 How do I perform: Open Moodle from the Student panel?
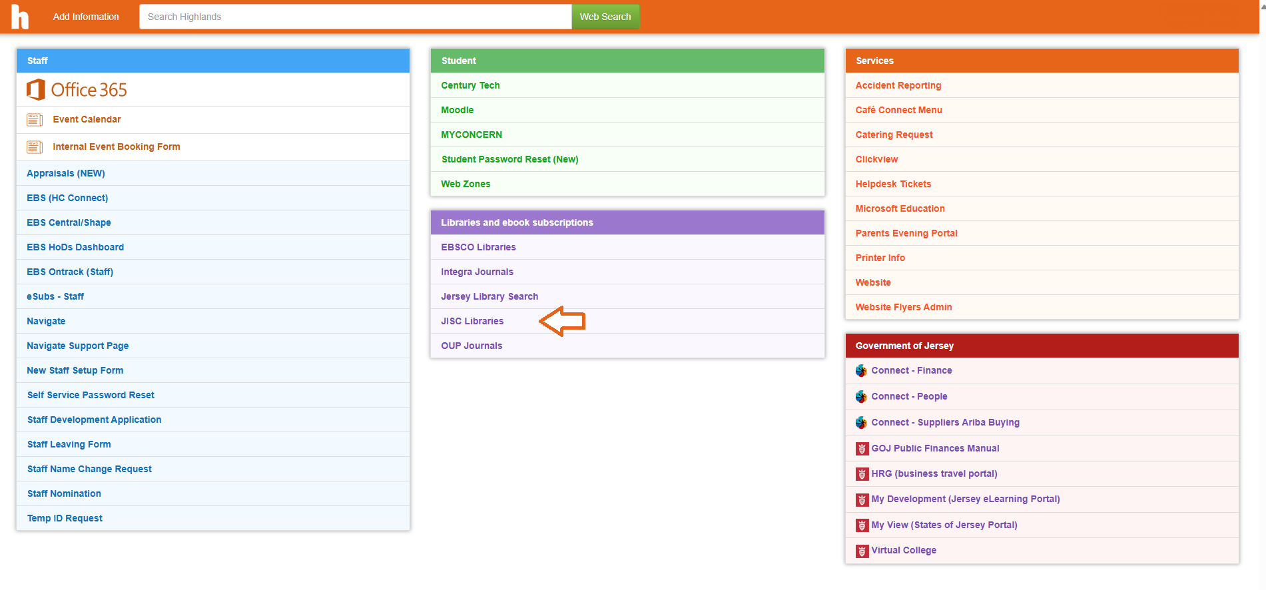click(x=458, y=110)
